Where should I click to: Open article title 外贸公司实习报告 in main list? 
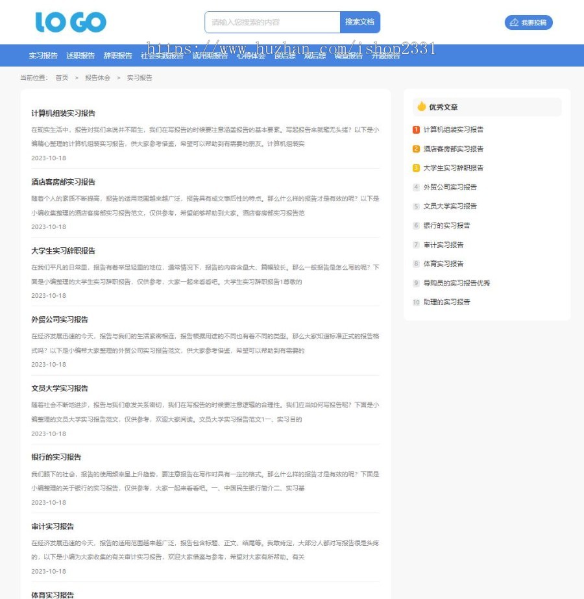[x=60, y=319]
